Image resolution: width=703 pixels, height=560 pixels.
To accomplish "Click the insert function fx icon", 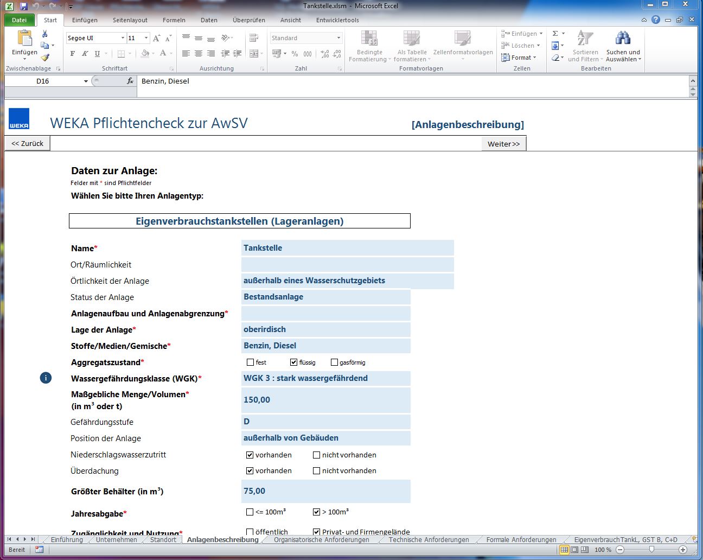I will coord(130,81).
